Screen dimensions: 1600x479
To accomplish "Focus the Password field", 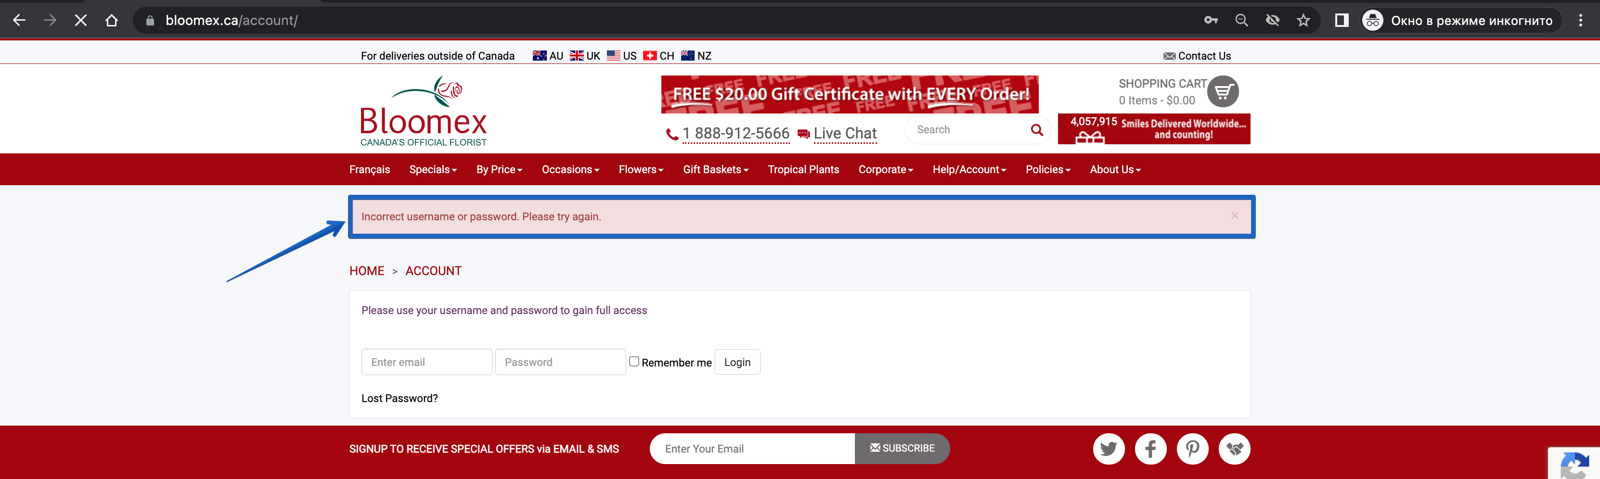I will tap(560, 362).
